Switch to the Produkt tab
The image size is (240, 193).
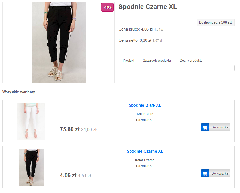pyautogui.click(x=128, y=60)
